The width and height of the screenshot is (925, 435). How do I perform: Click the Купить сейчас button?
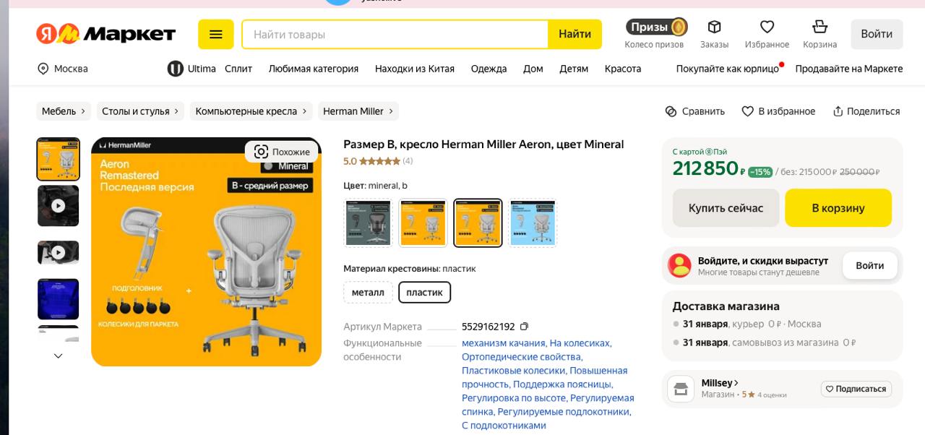coord(726,208)
